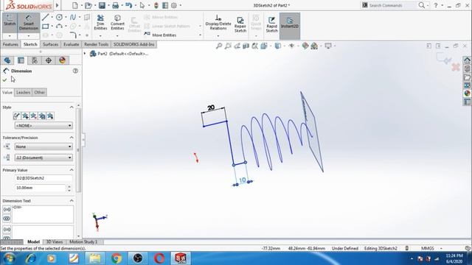Click the New document icon

click(75, 5)
